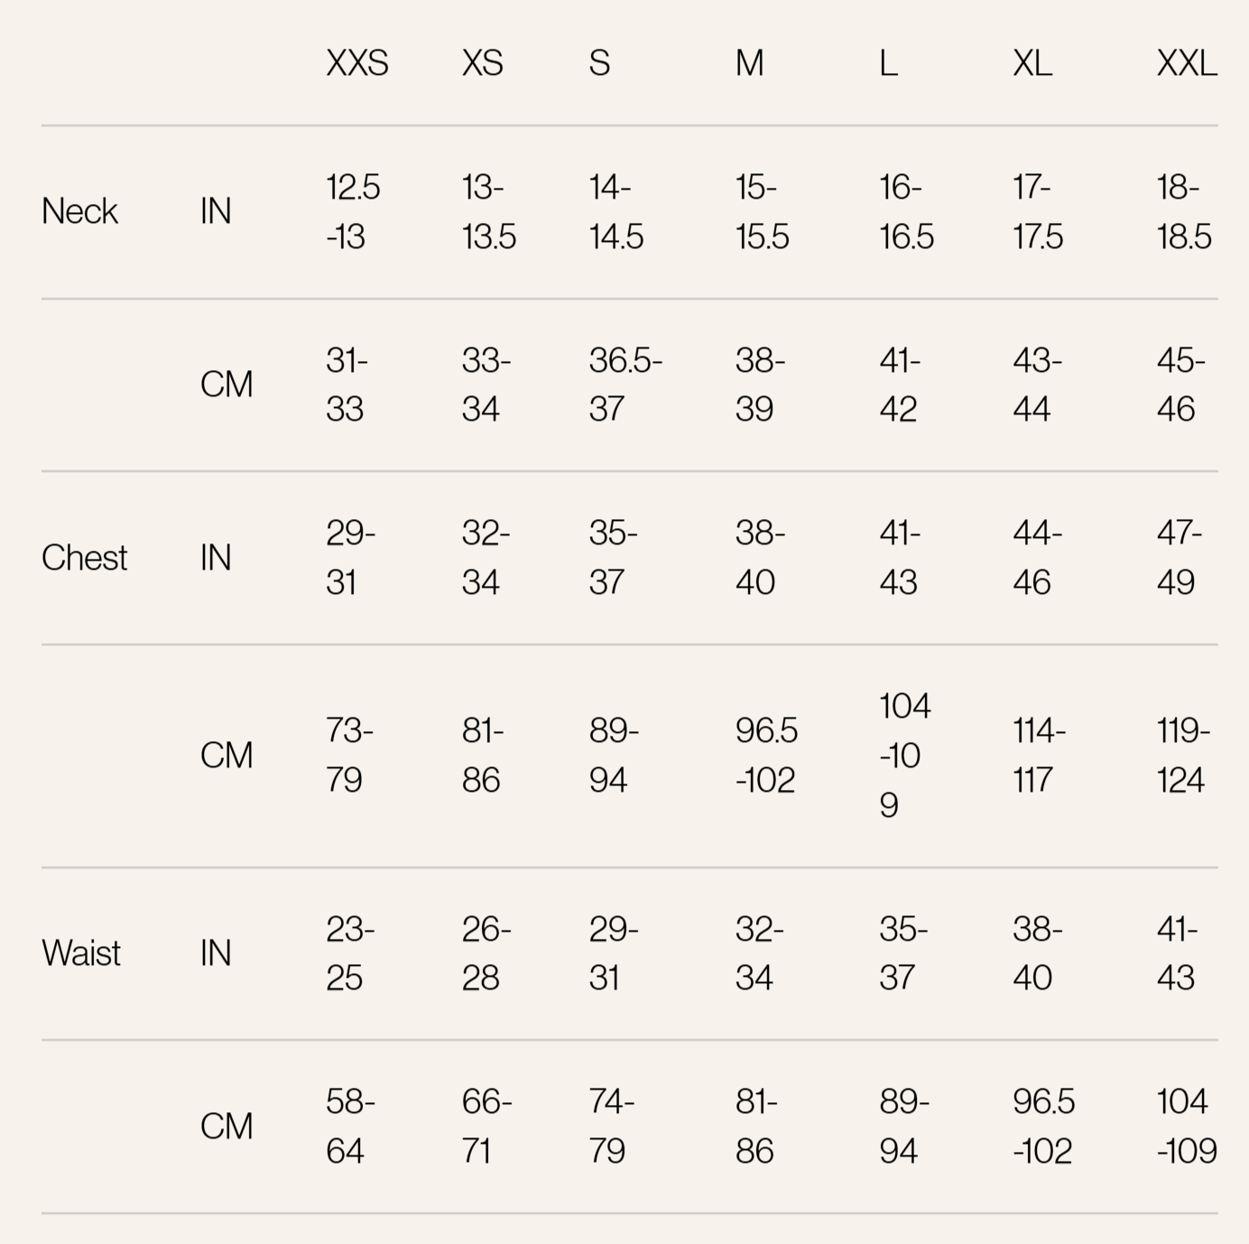
Task: Click the S size header
Action: click(600, 63)
